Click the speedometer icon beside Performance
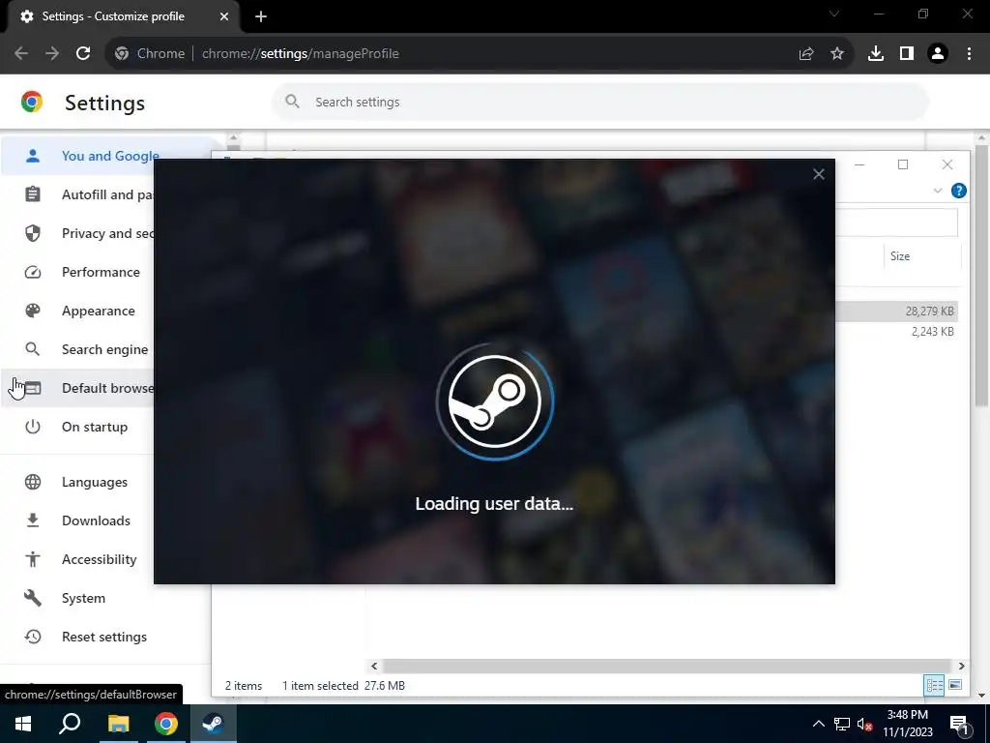This screenshot has height=743, width=990. [33, 272]
